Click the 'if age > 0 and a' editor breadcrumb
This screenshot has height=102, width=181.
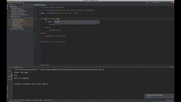click(x=45, y=65)
